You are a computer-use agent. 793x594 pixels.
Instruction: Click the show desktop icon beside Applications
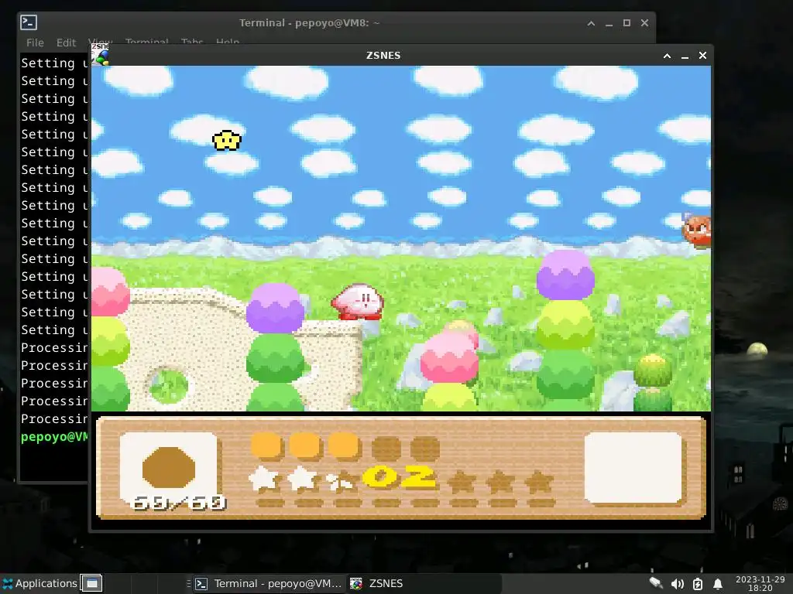91,583
